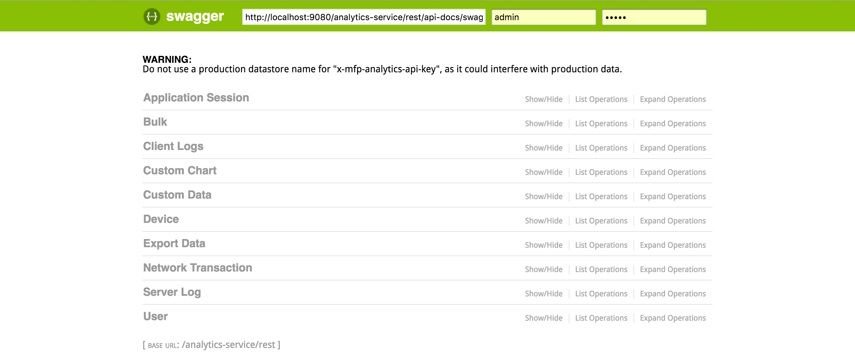Screen dimensions: 855x361
Task: Click the swagger title text
Action: click(x=195, y=17)
